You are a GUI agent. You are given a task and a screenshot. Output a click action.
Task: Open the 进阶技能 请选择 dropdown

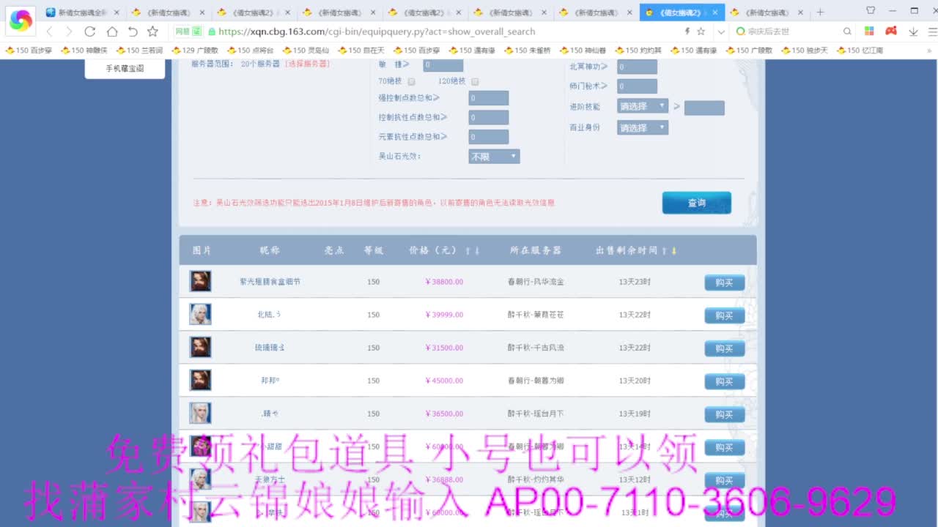pos(642,105)
